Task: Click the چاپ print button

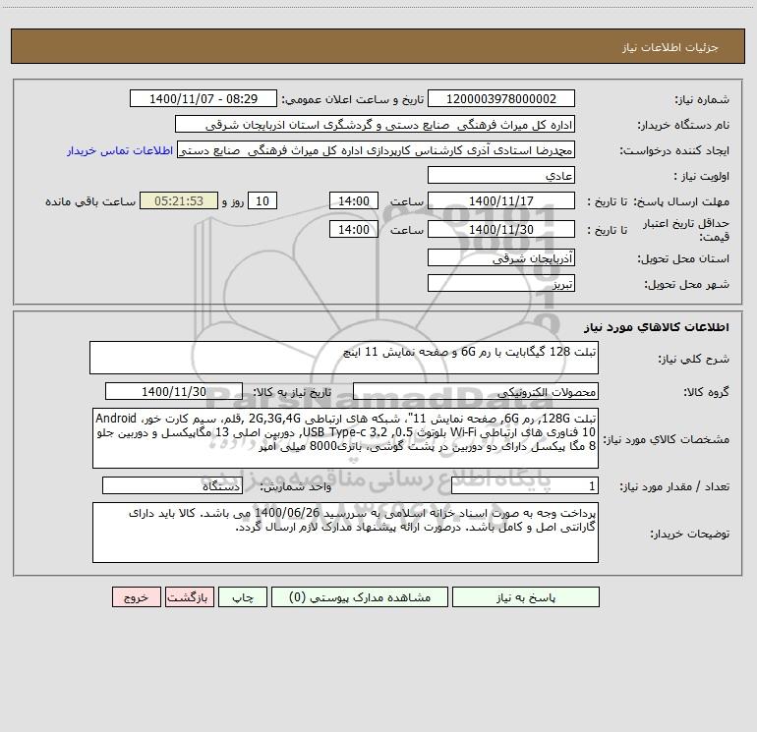Action: [243, 597]
